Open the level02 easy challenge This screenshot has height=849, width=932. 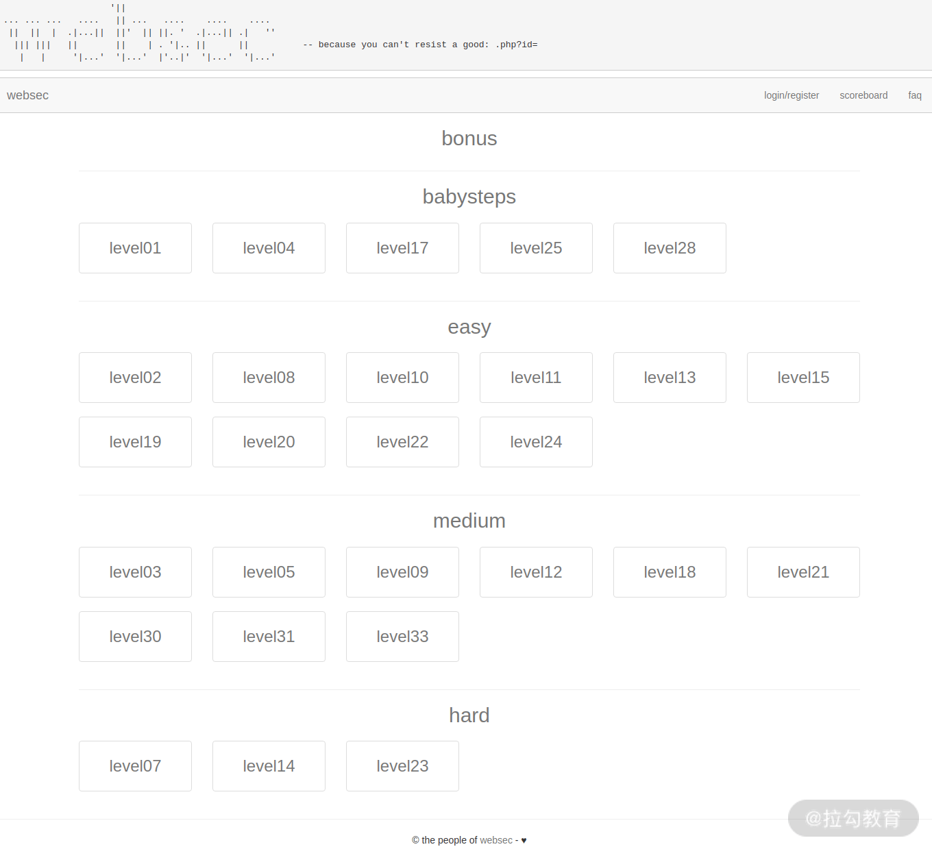[x=135, y=378]
